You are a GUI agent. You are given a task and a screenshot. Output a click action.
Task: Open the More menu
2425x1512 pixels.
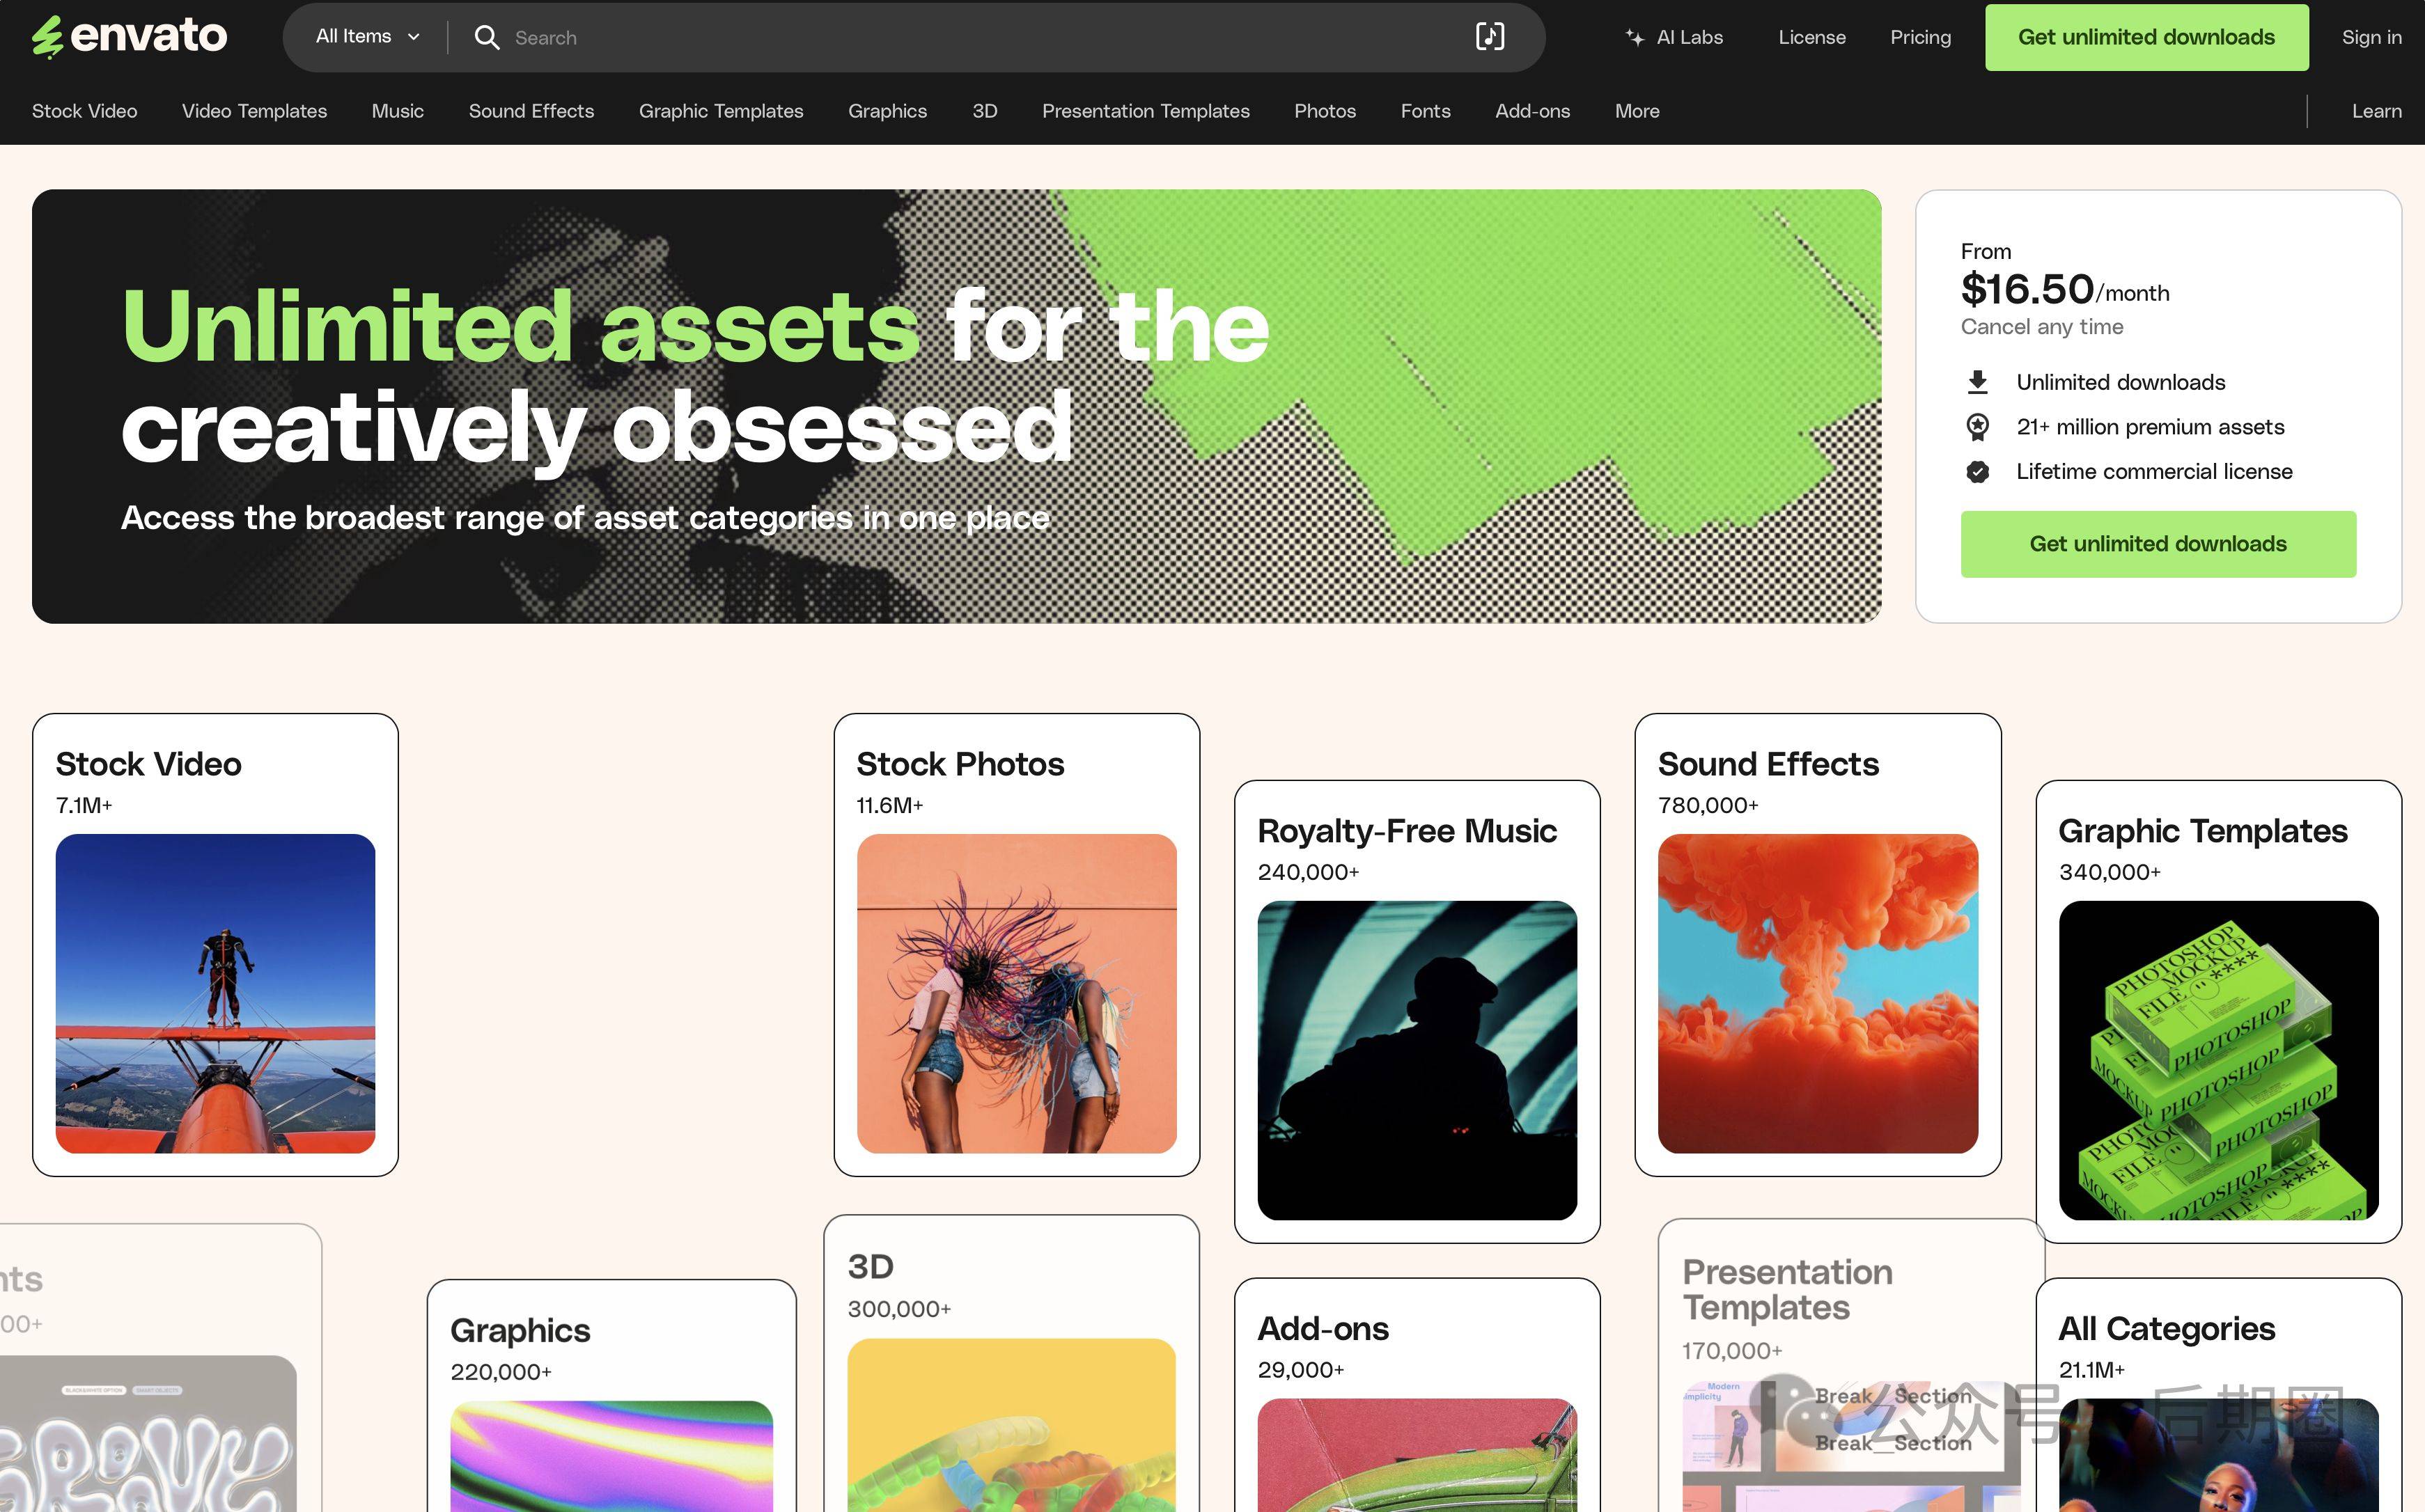1637,111
